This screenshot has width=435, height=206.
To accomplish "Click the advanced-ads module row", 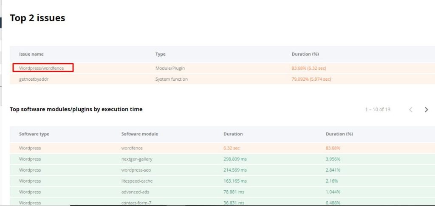I will click(135, 192).
